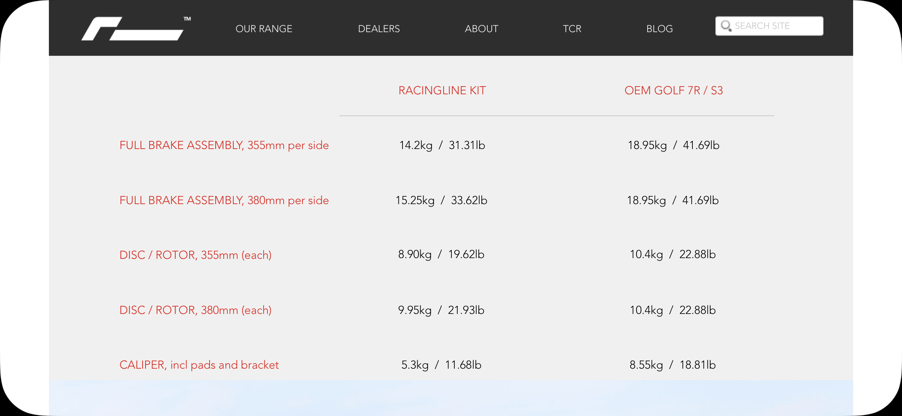This screenshot has height=416, width=902.
Task: Open the DEALERS menu item
Action: pyautogui.click(x=378, y=29)
